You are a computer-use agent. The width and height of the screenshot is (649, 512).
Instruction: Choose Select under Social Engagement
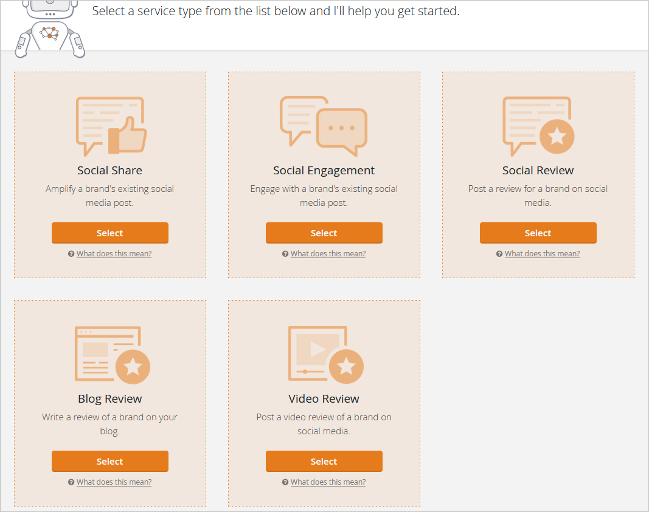(324, 233)
